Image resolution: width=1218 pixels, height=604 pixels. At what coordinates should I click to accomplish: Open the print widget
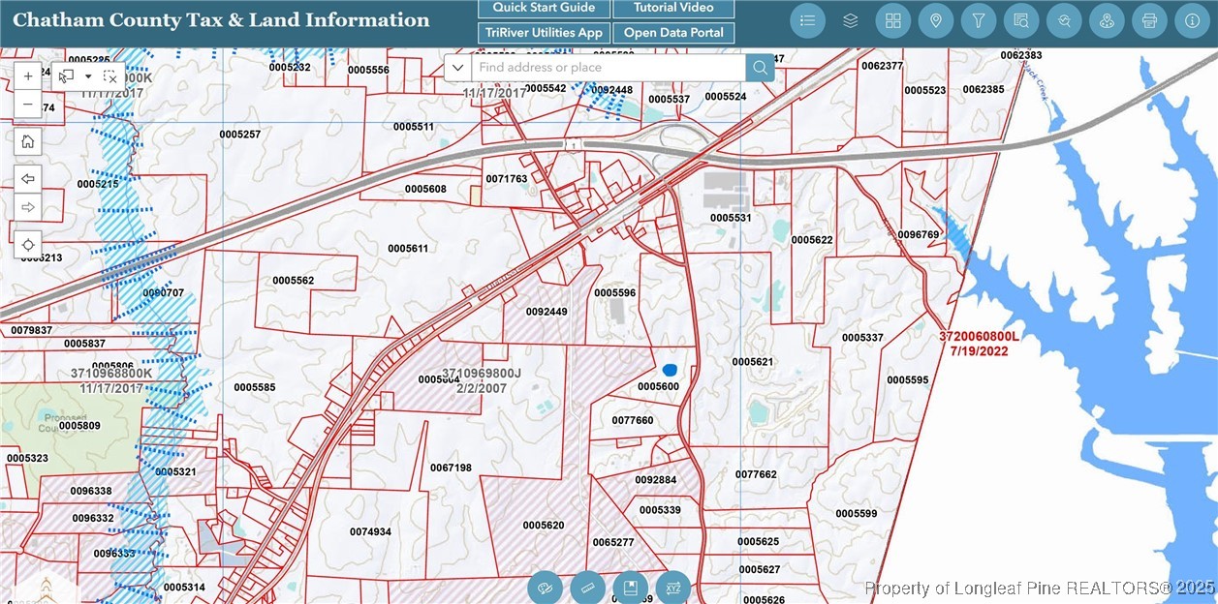point(1149,20)
